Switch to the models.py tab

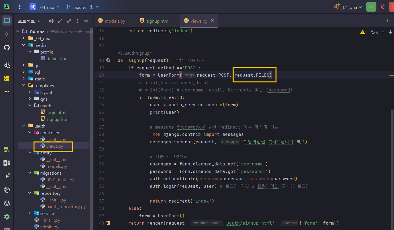click(x=112, y=21)
